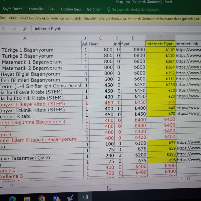The image size is (201, 201).
Task: Click the formula bar enter checkmark icon
Action: coord(14,29)
